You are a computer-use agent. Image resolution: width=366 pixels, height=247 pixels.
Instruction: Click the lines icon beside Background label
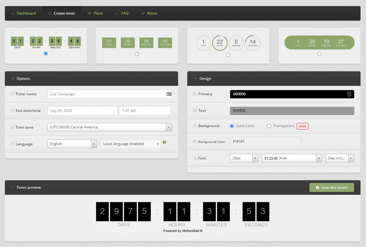(x=195, y=126)
